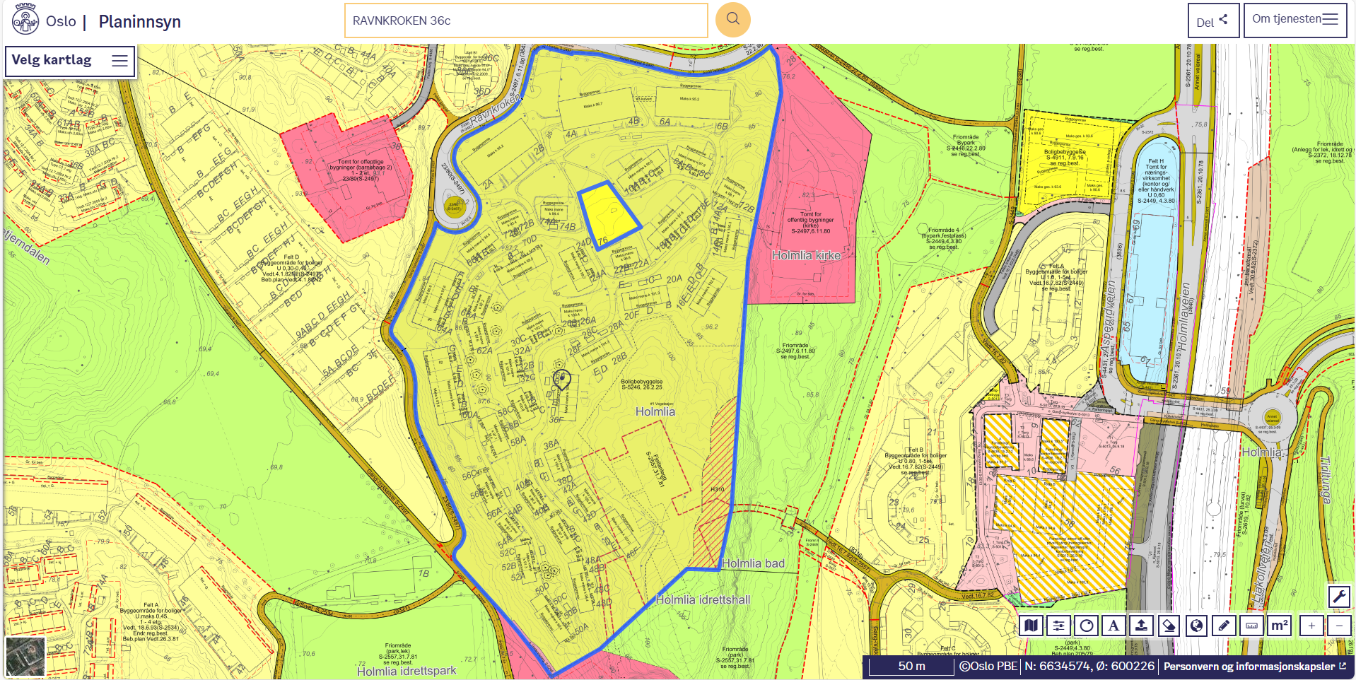
Task: Toggle the wrench tools panel
Action: point(1339,597)
